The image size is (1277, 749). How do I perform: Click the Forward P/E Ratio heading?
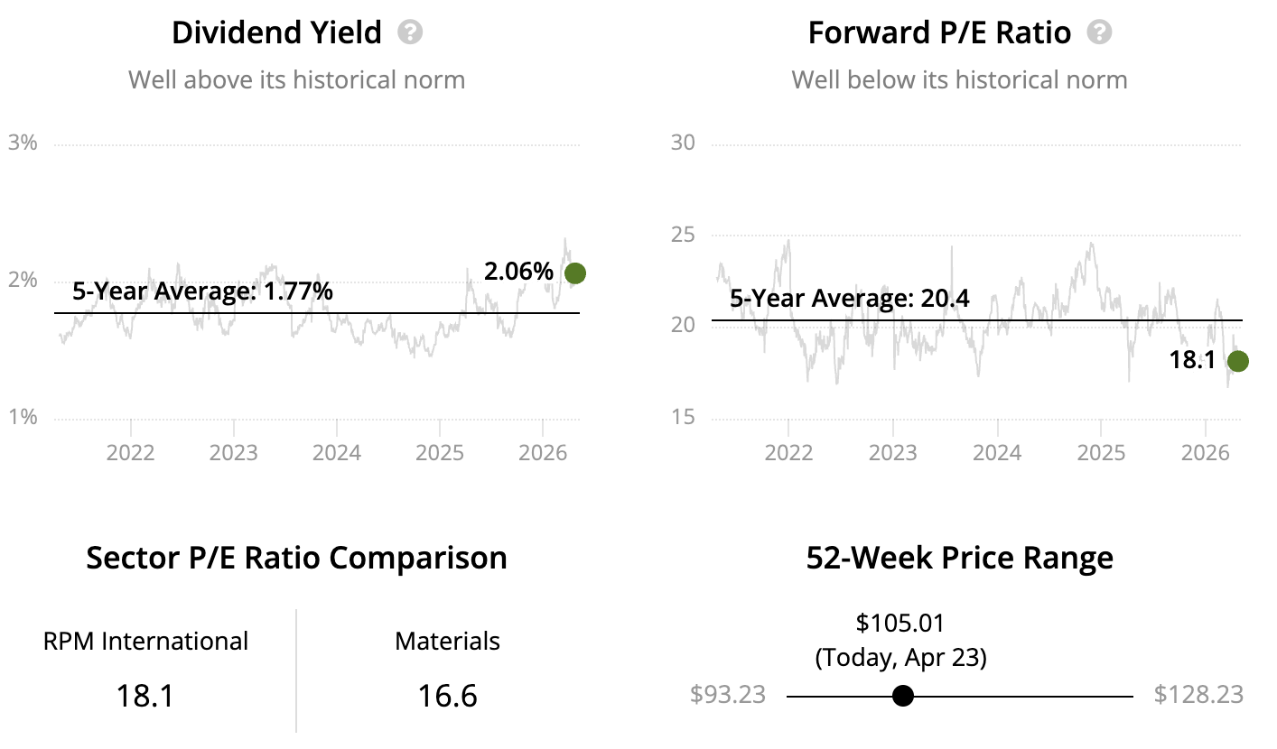tap(939, 33)
